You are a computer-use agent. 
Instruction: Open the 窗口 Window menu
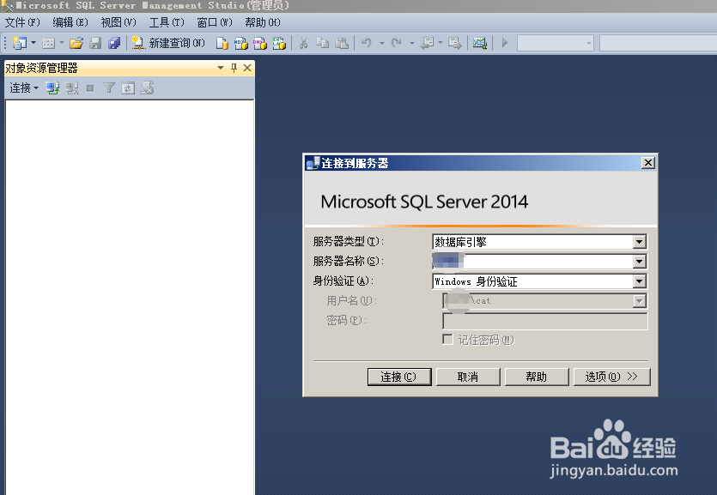[x=215, y=22]
